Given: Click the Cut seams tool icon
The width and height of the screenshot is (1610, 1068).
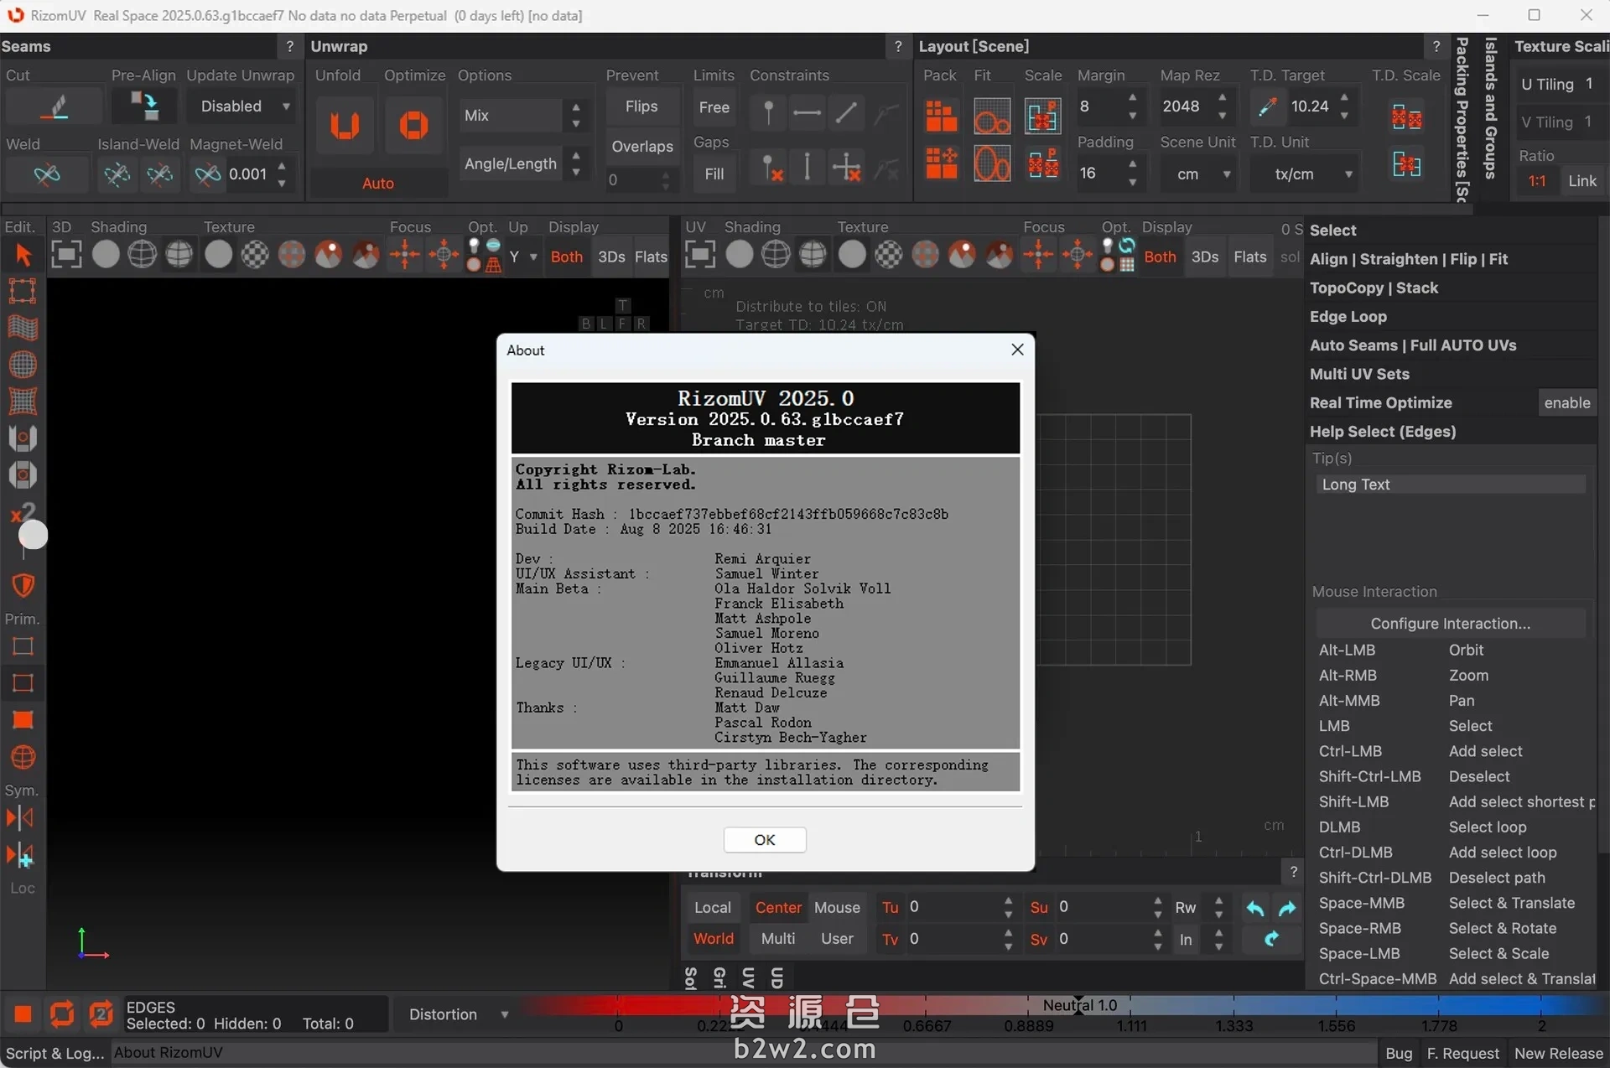Looking at the screenshot, I should (55, 107).
